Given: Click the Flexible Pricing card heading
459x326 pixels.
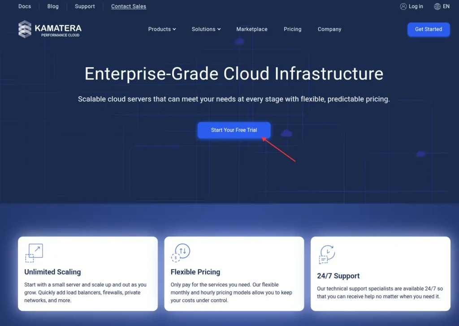Looking at the screenshot, I should 195,272.
